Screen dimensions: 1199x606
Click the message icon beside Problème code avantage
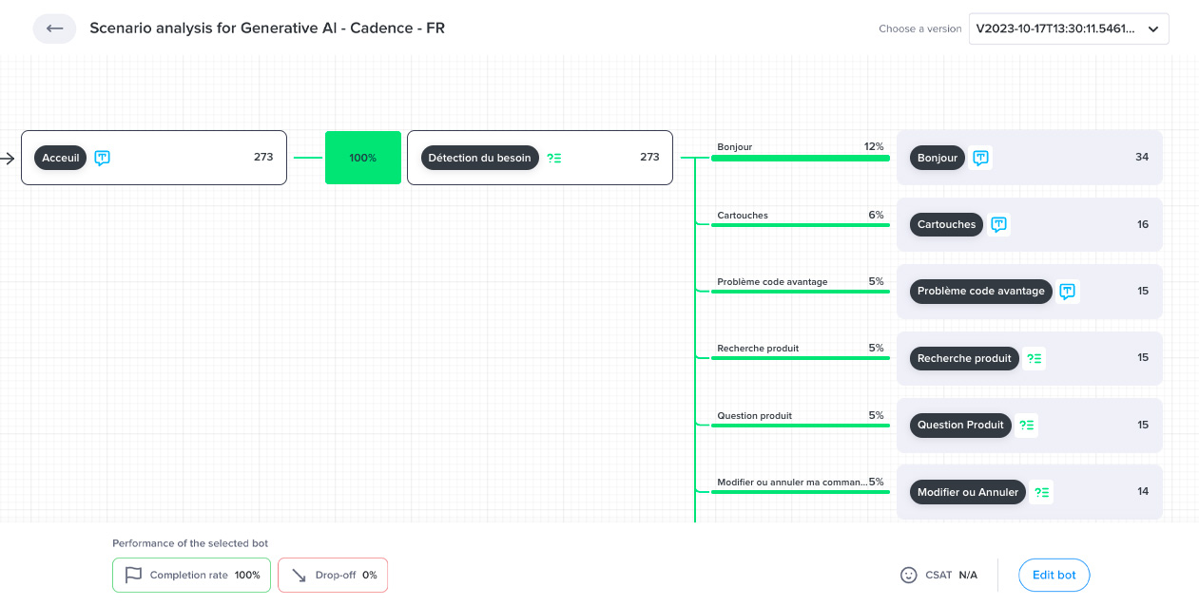point(1068,291)
